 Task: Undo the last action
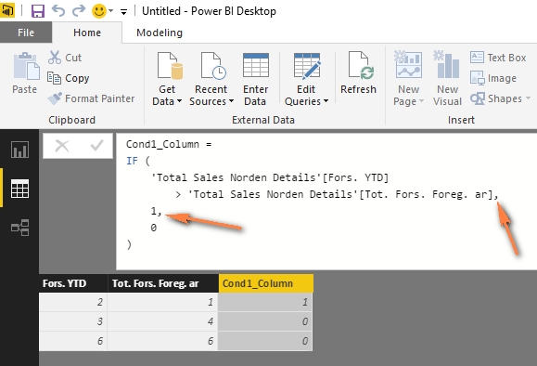point(58,10)
